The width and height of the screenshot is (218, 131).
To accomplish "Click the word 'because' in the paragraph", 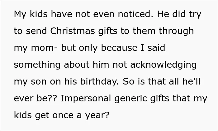I will coord(119,48).
